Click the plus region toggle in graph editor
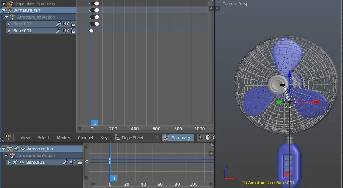 coord(211,153)
